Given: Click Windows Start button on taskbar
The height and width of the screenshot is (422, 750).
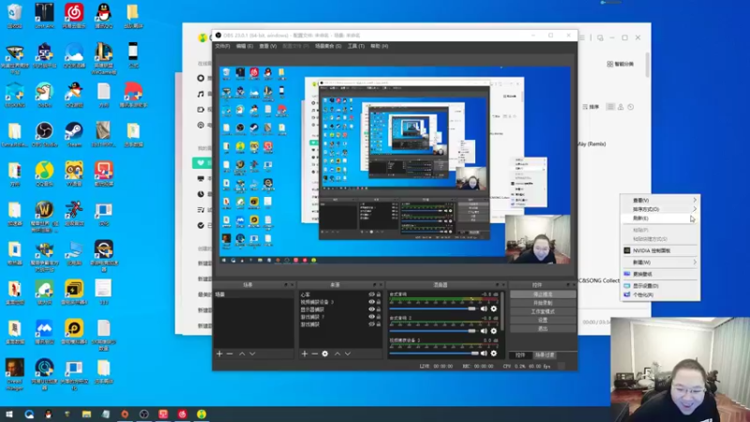Looking at the screenshot, I should tap(9, 414).
